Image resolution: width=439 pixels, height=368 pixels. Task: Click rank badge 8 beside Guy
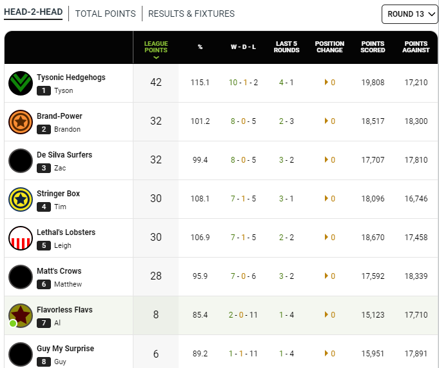click(44, 362)
